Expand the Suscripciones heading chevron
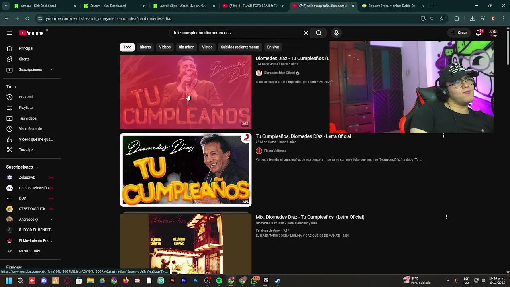Image resolution: width=510 pixels, height=287 pixels. point(37,167)
